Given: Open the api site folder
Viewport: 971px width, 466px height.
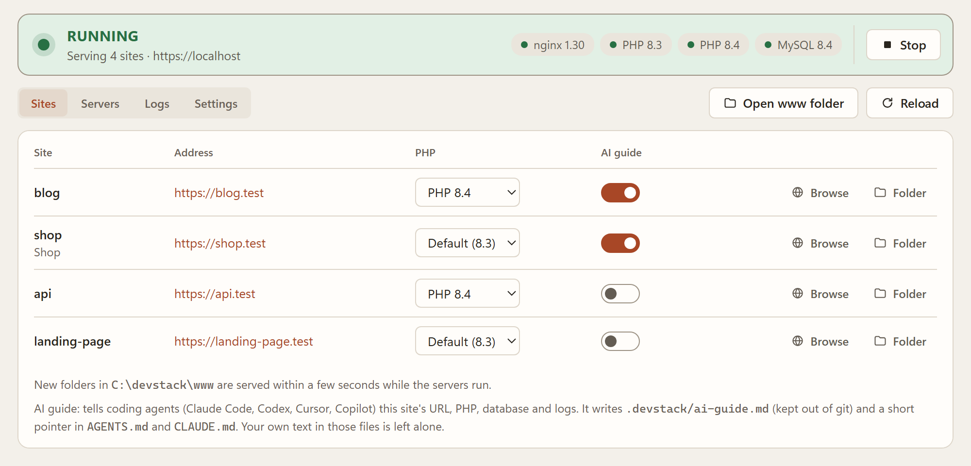Looking at the screenshot, I should click(901, 294).
